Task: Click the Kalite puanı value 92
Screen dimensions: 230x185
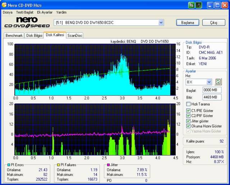Action: coord(221,141)
